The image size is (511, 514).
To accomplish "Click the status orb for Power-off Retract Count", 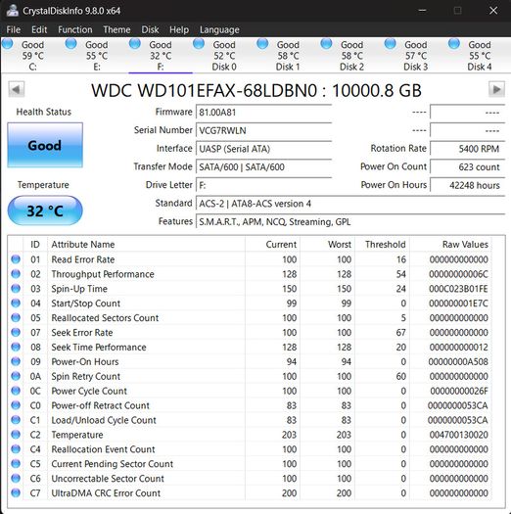I will [x=16, y=405].
